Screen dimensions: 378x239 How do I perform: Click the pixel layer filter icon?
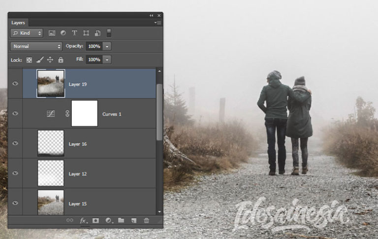(52, 33)
